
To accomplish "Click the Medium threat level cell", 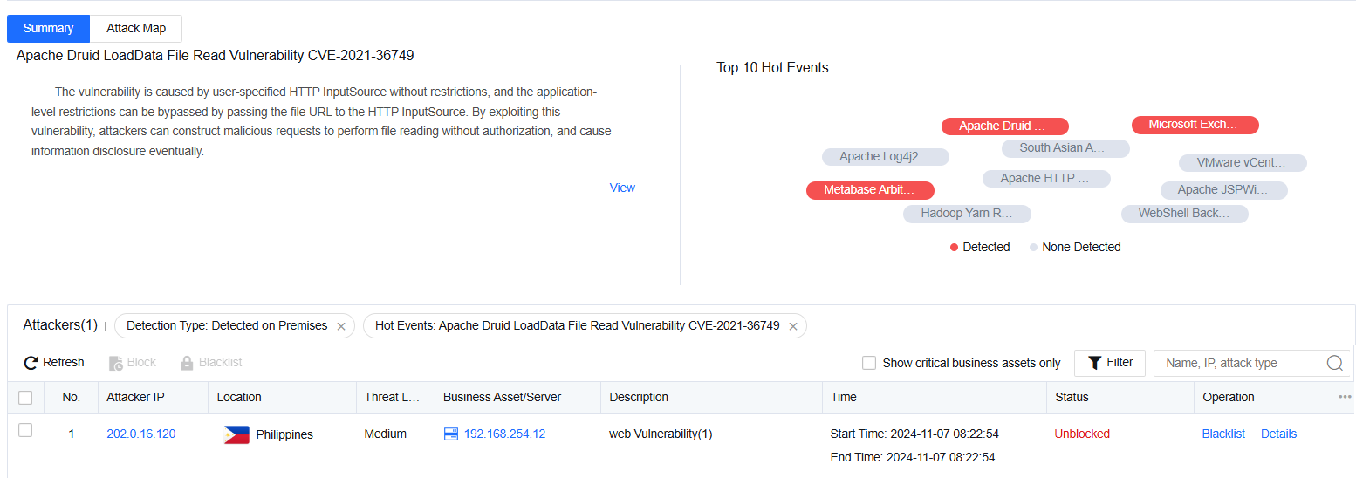I will click(385, 434).
